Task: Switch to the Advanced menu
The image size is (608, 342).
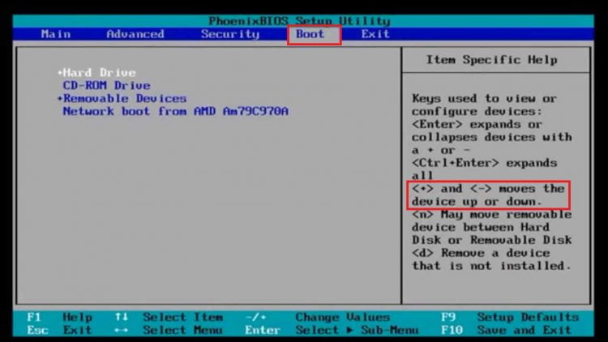Action: (135, 34)
